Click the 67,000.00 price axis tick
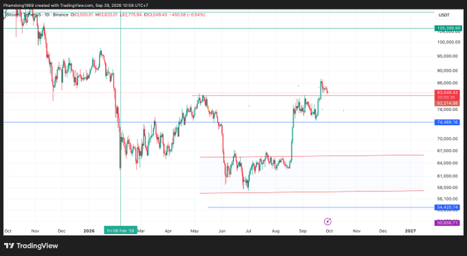 447,151
